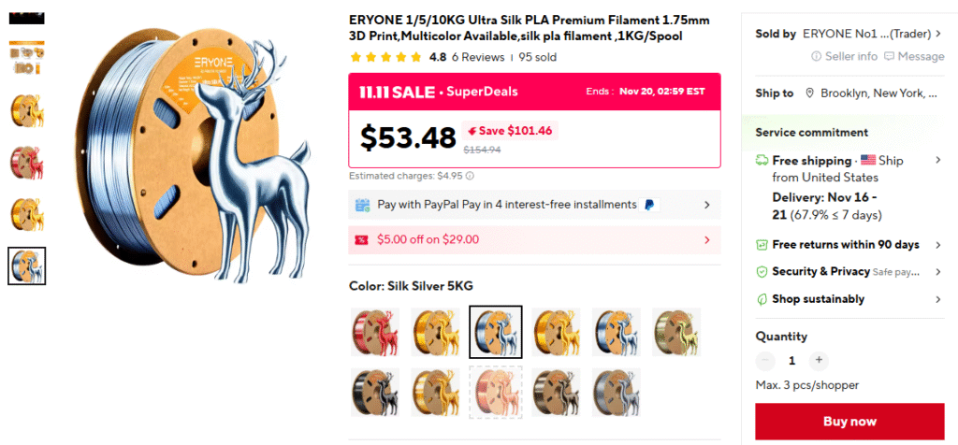Click the Free shipping truck icon

762,161
